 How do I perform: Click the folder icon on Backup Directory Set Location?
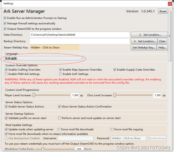point(135,41)
